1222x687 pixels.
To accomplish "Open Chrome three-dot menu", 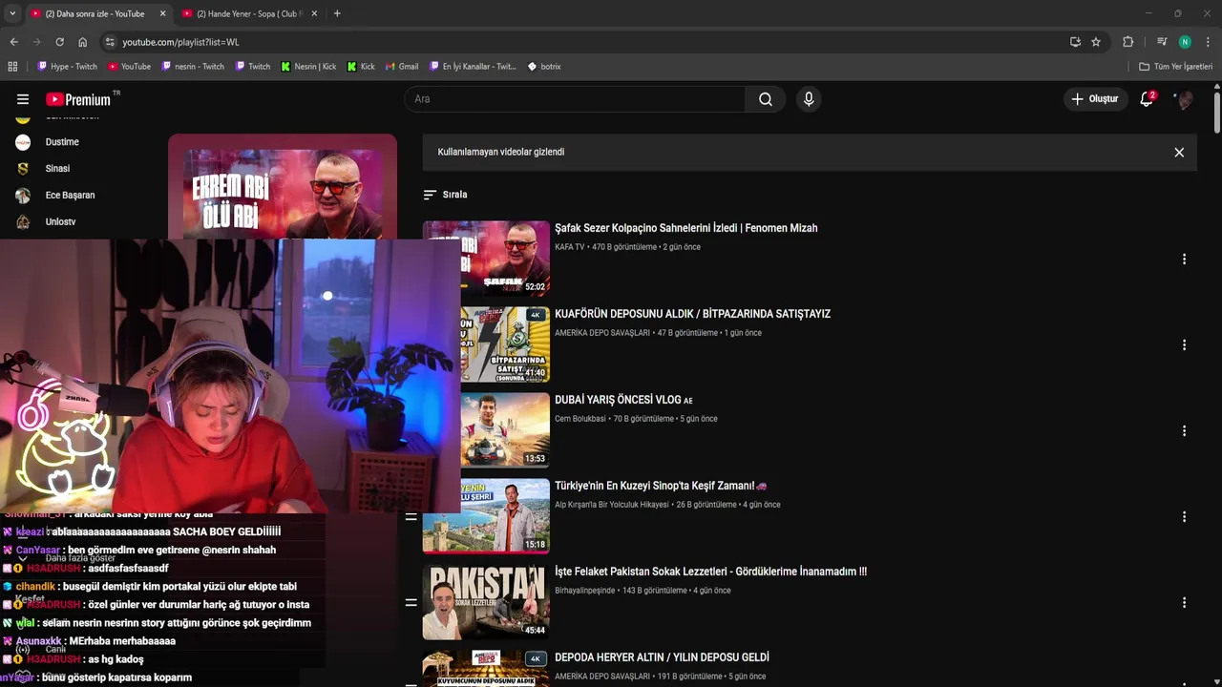I will pos(1208,42).
